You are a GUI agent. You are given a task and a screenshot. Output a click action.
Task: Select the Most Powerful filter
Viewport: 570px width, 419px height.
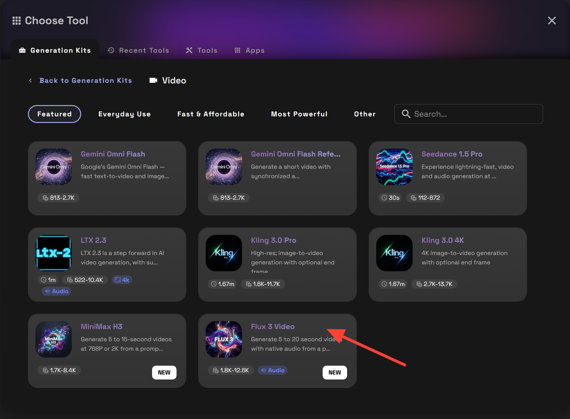pyautogui.click(x=299, y=114)
